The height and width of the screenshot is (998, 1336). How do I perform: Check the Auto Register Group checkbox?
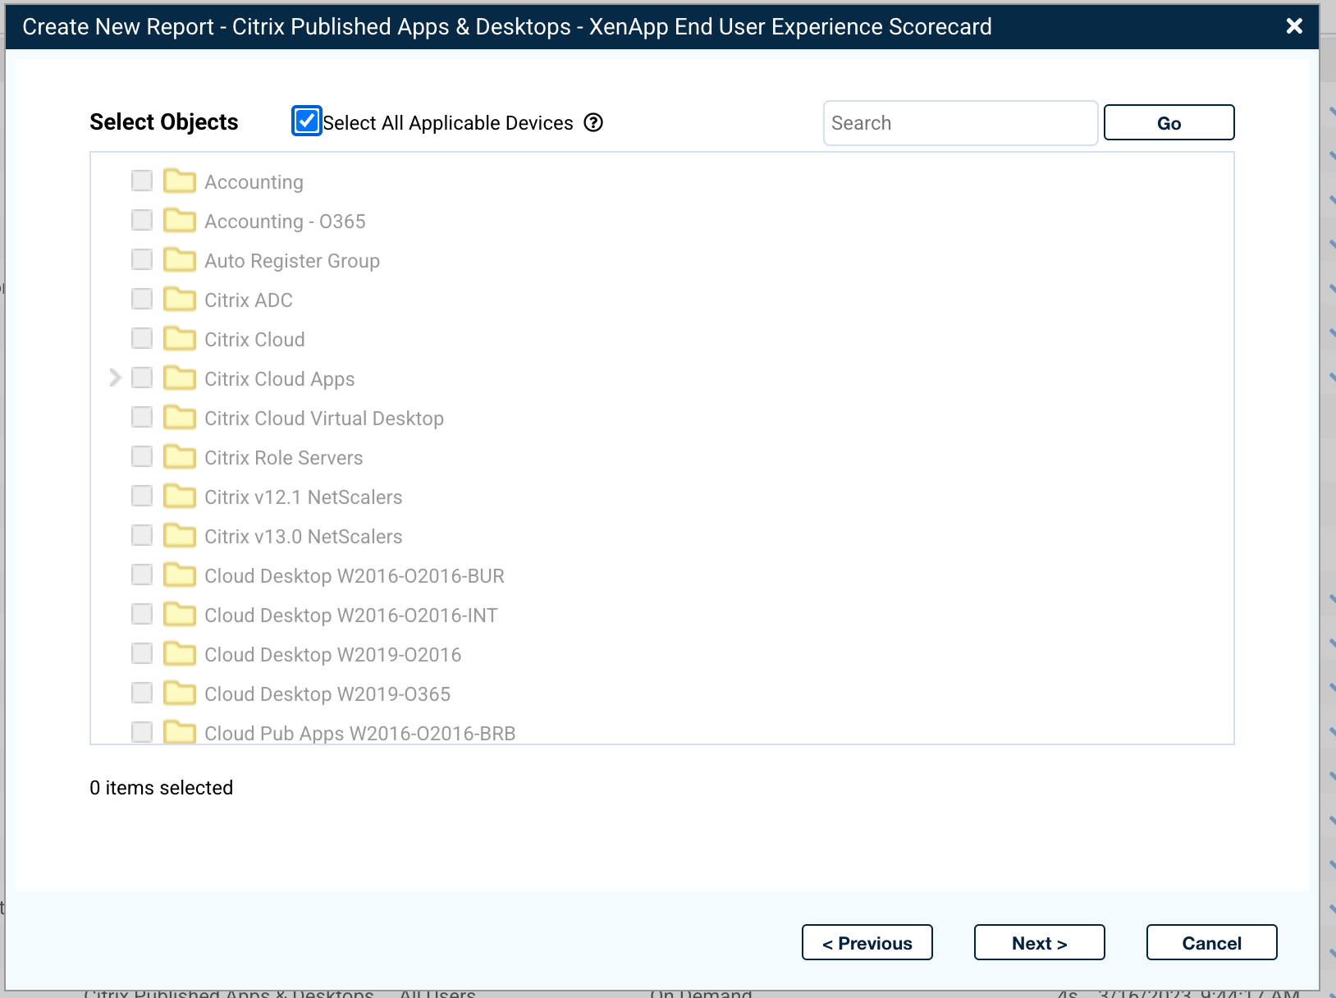142,259
